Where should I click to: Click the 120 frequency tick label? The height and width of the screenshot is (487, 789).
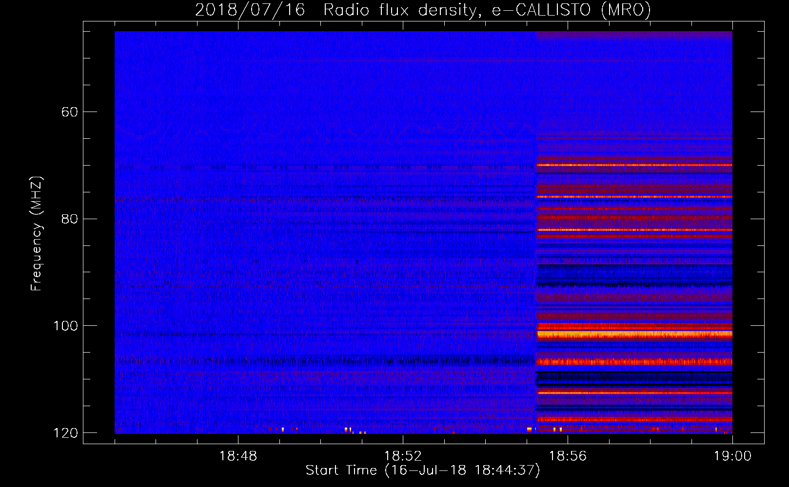65,433
